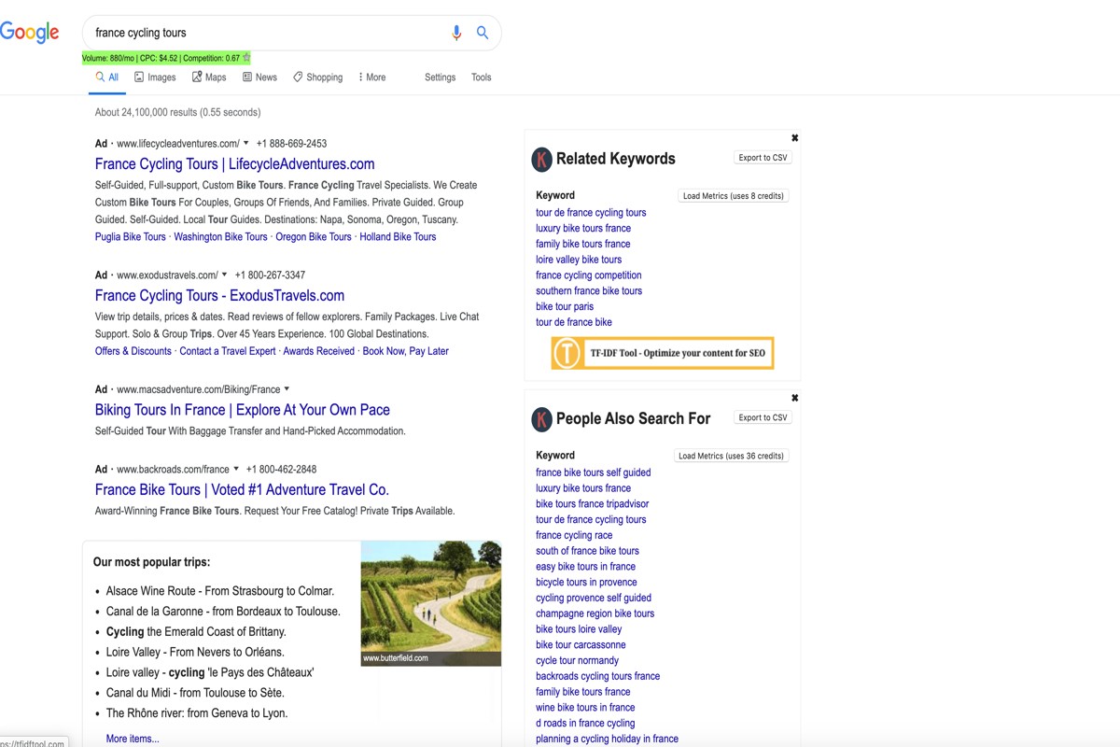Open search Settings
The height and width of the screenshot is (747, 1120).
tap(440, 78)
